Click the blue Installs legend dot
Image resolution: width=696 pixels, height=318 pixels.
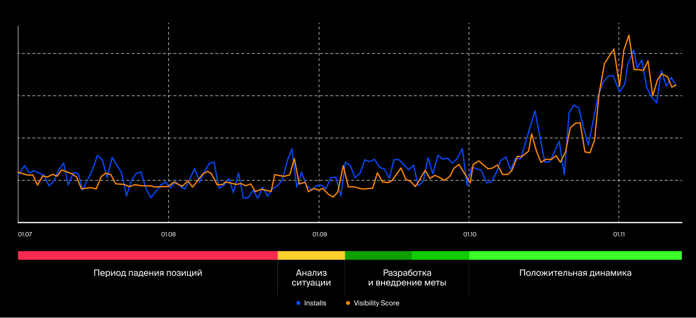[x=298, y=303]
